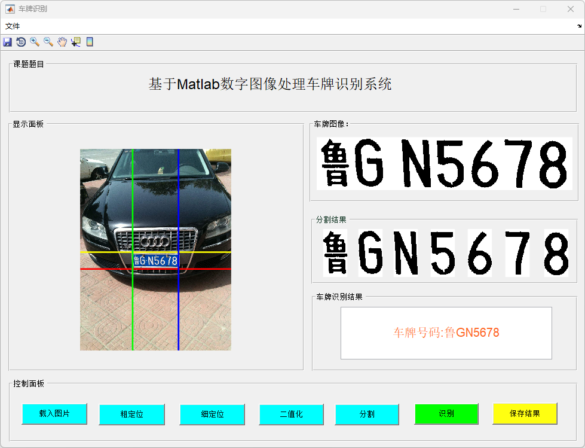This screenshot has width=585, height=448.
Task: Click the dock arrow in the menu bar
Action: coord(579,26)
